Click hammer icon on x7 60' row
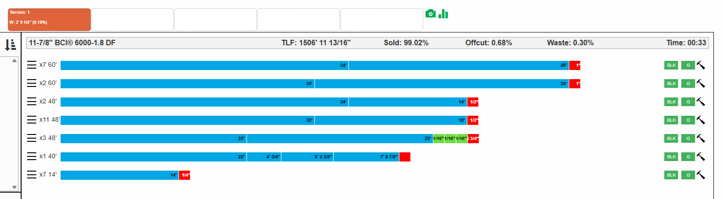723x199 pixels. tap(701, 65)
